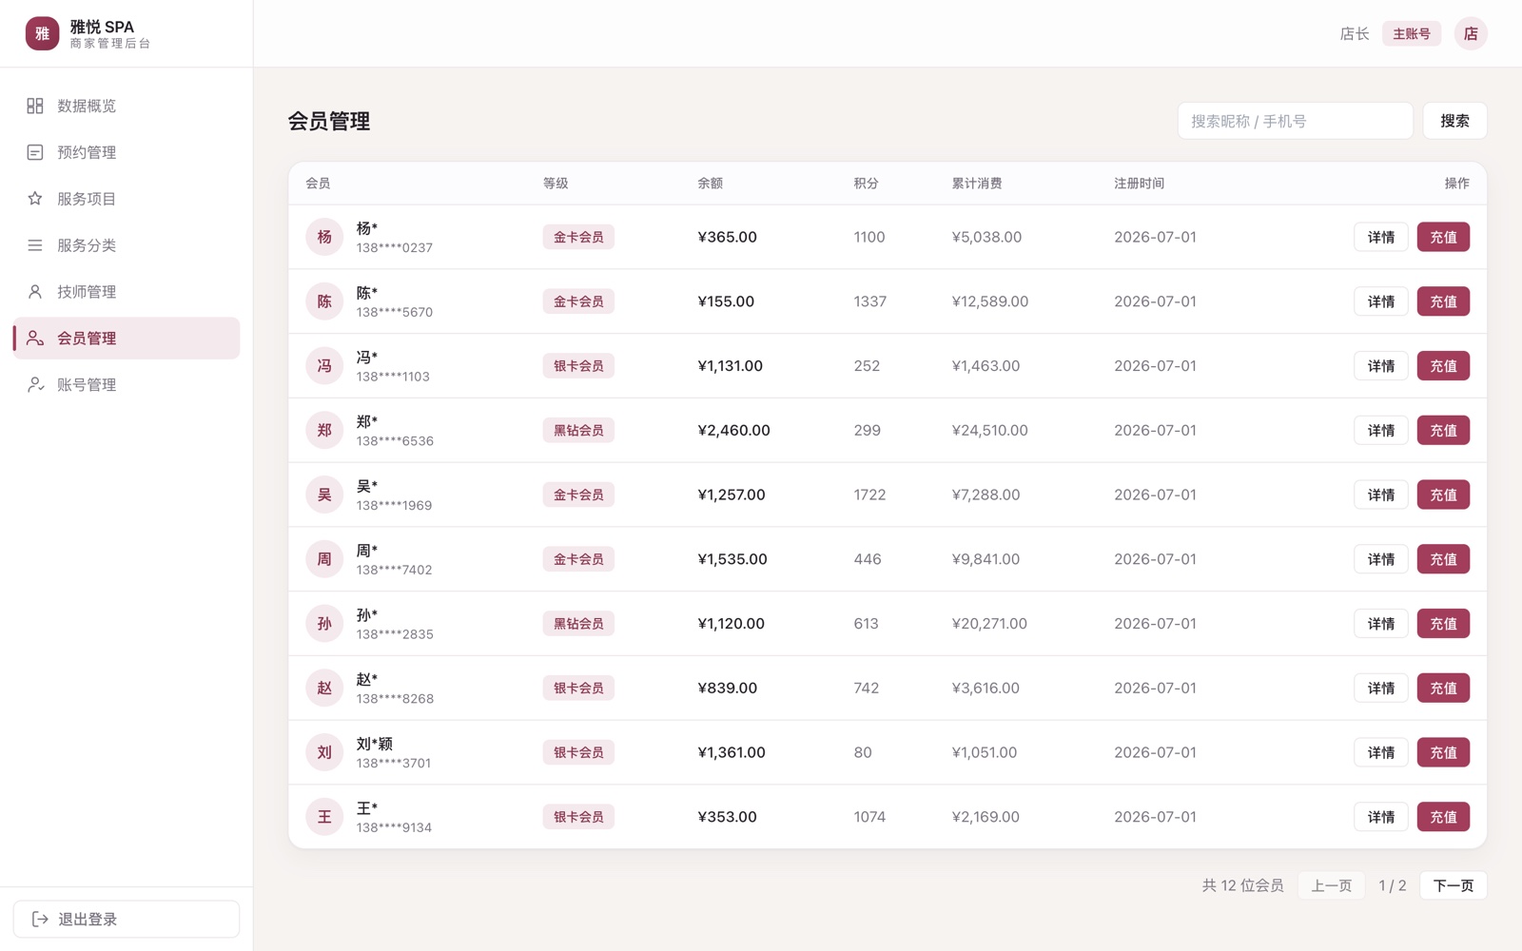Screen dimensions: 1522x951
Task: Click avatar 郑 in the member list
Action: tap(324, 430)
